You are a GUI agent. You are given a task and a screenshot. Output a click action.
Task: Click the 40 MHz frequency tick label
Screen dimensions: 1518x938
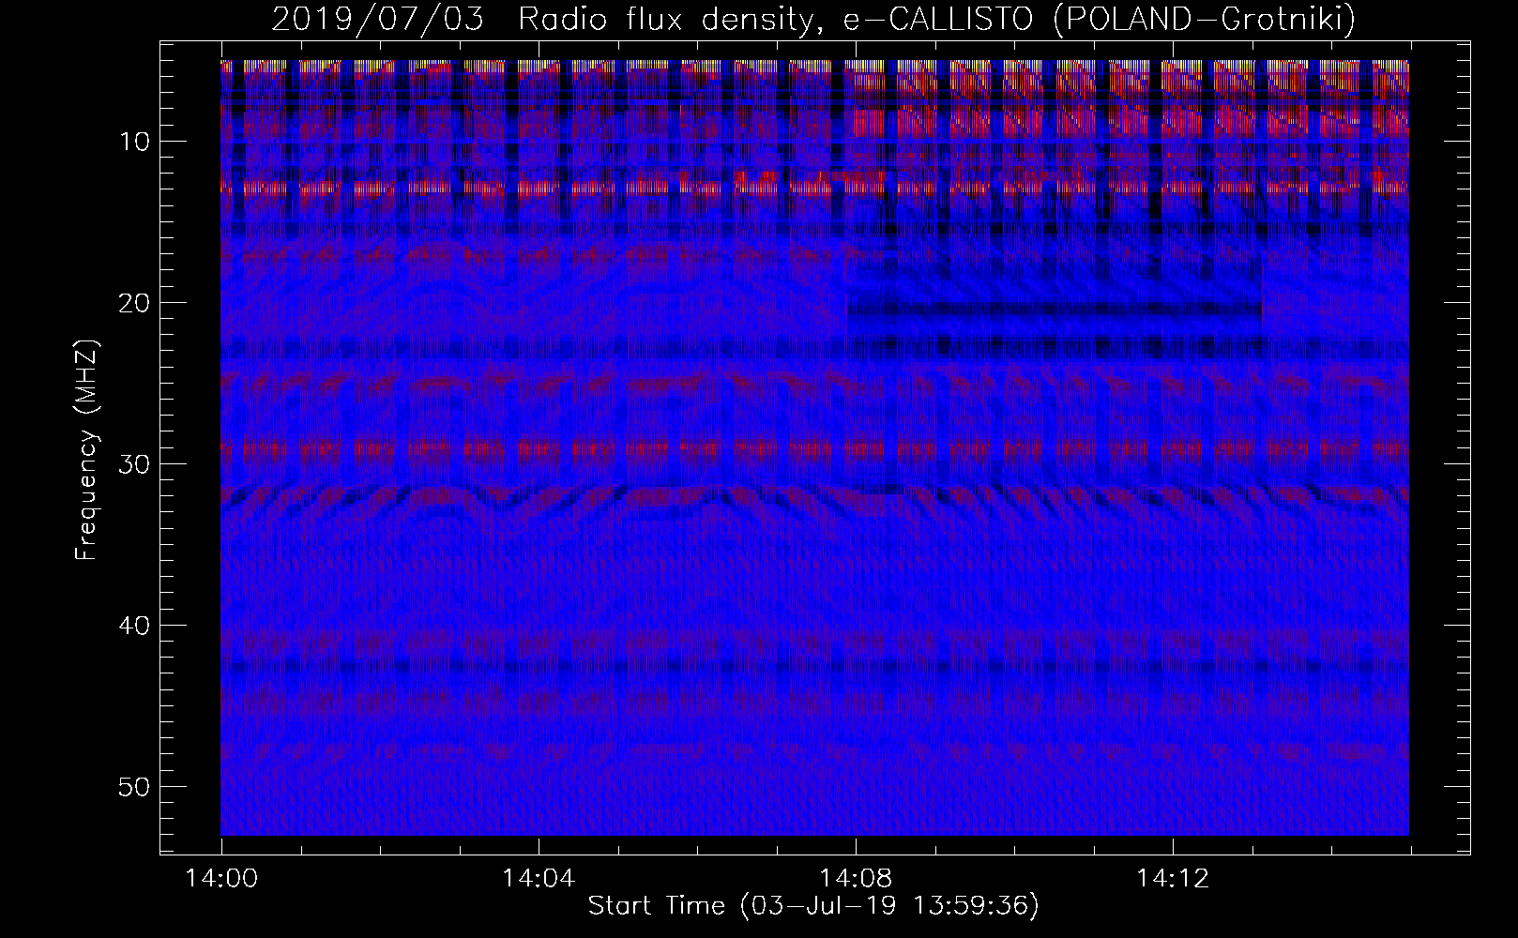click(x=135, y=626)
